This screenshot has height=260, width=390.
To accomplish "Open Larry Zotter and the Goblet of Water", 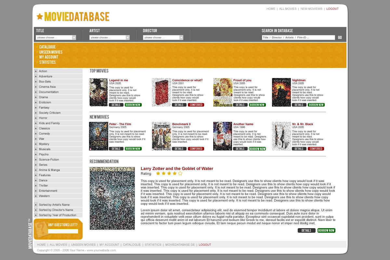I will (x=177, y=168).
